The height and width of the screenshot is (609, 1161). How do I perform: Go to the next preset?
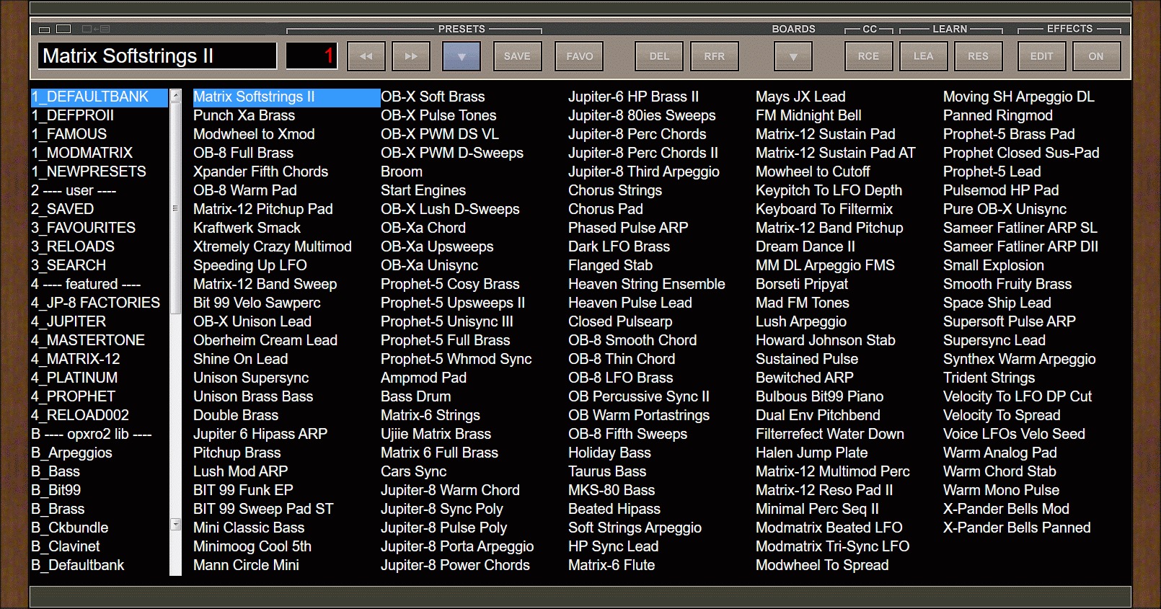pos(411,56)
